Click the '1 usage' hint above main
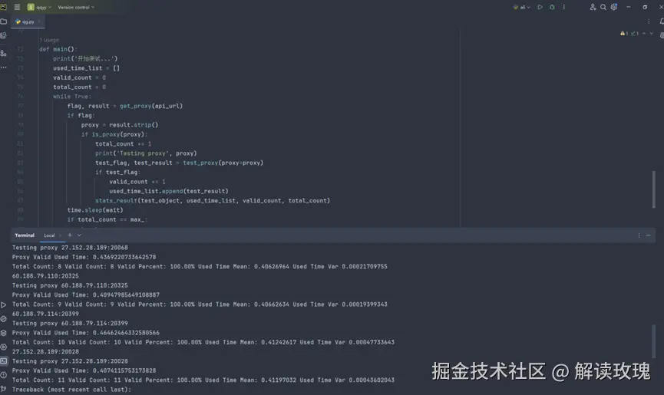664x395 pixels. click(49, 40)
